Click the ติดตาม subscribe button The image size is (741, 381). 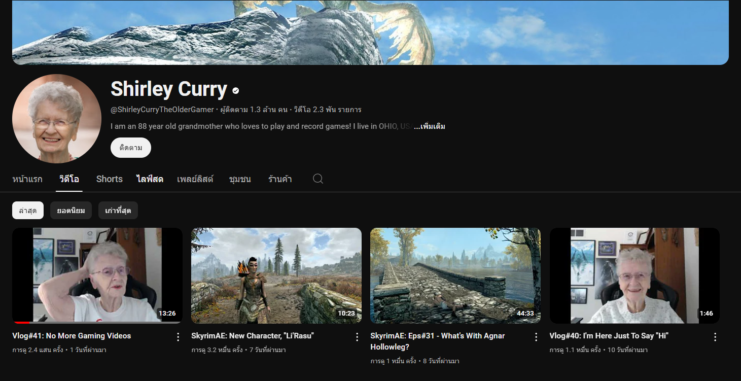tap(131, 148)
